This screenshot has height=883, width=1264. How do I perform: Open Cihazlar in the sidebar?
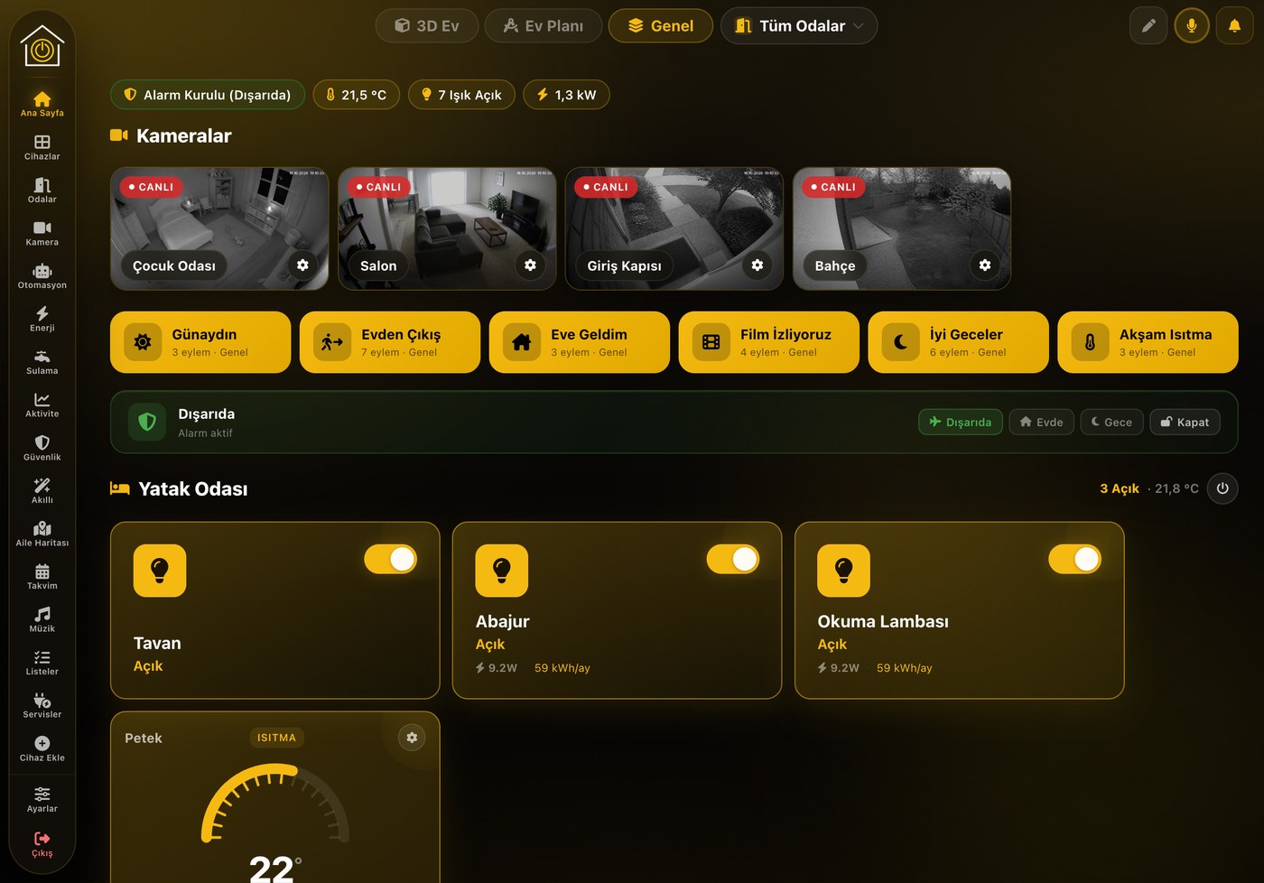(42, 147)
